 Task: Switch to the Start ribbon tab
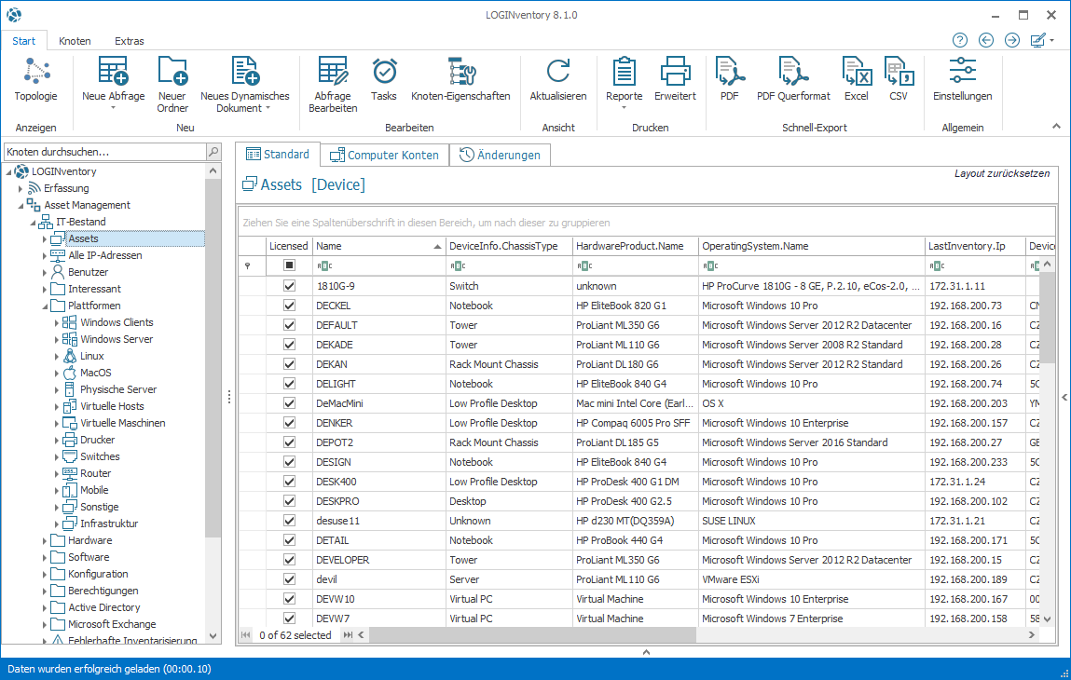pos(24,41)
